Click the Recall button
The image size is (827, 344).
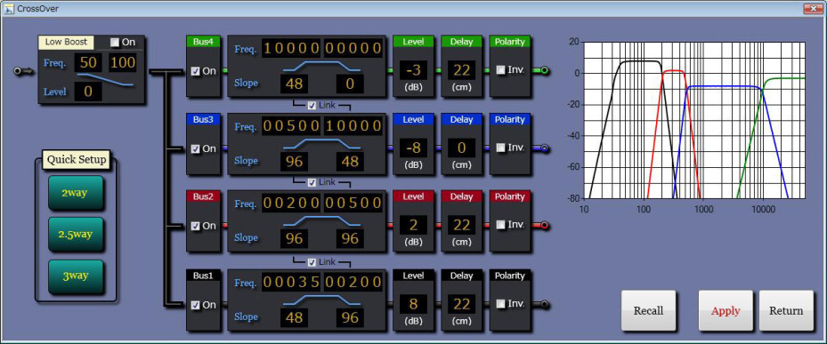click(x=648, y=310)
